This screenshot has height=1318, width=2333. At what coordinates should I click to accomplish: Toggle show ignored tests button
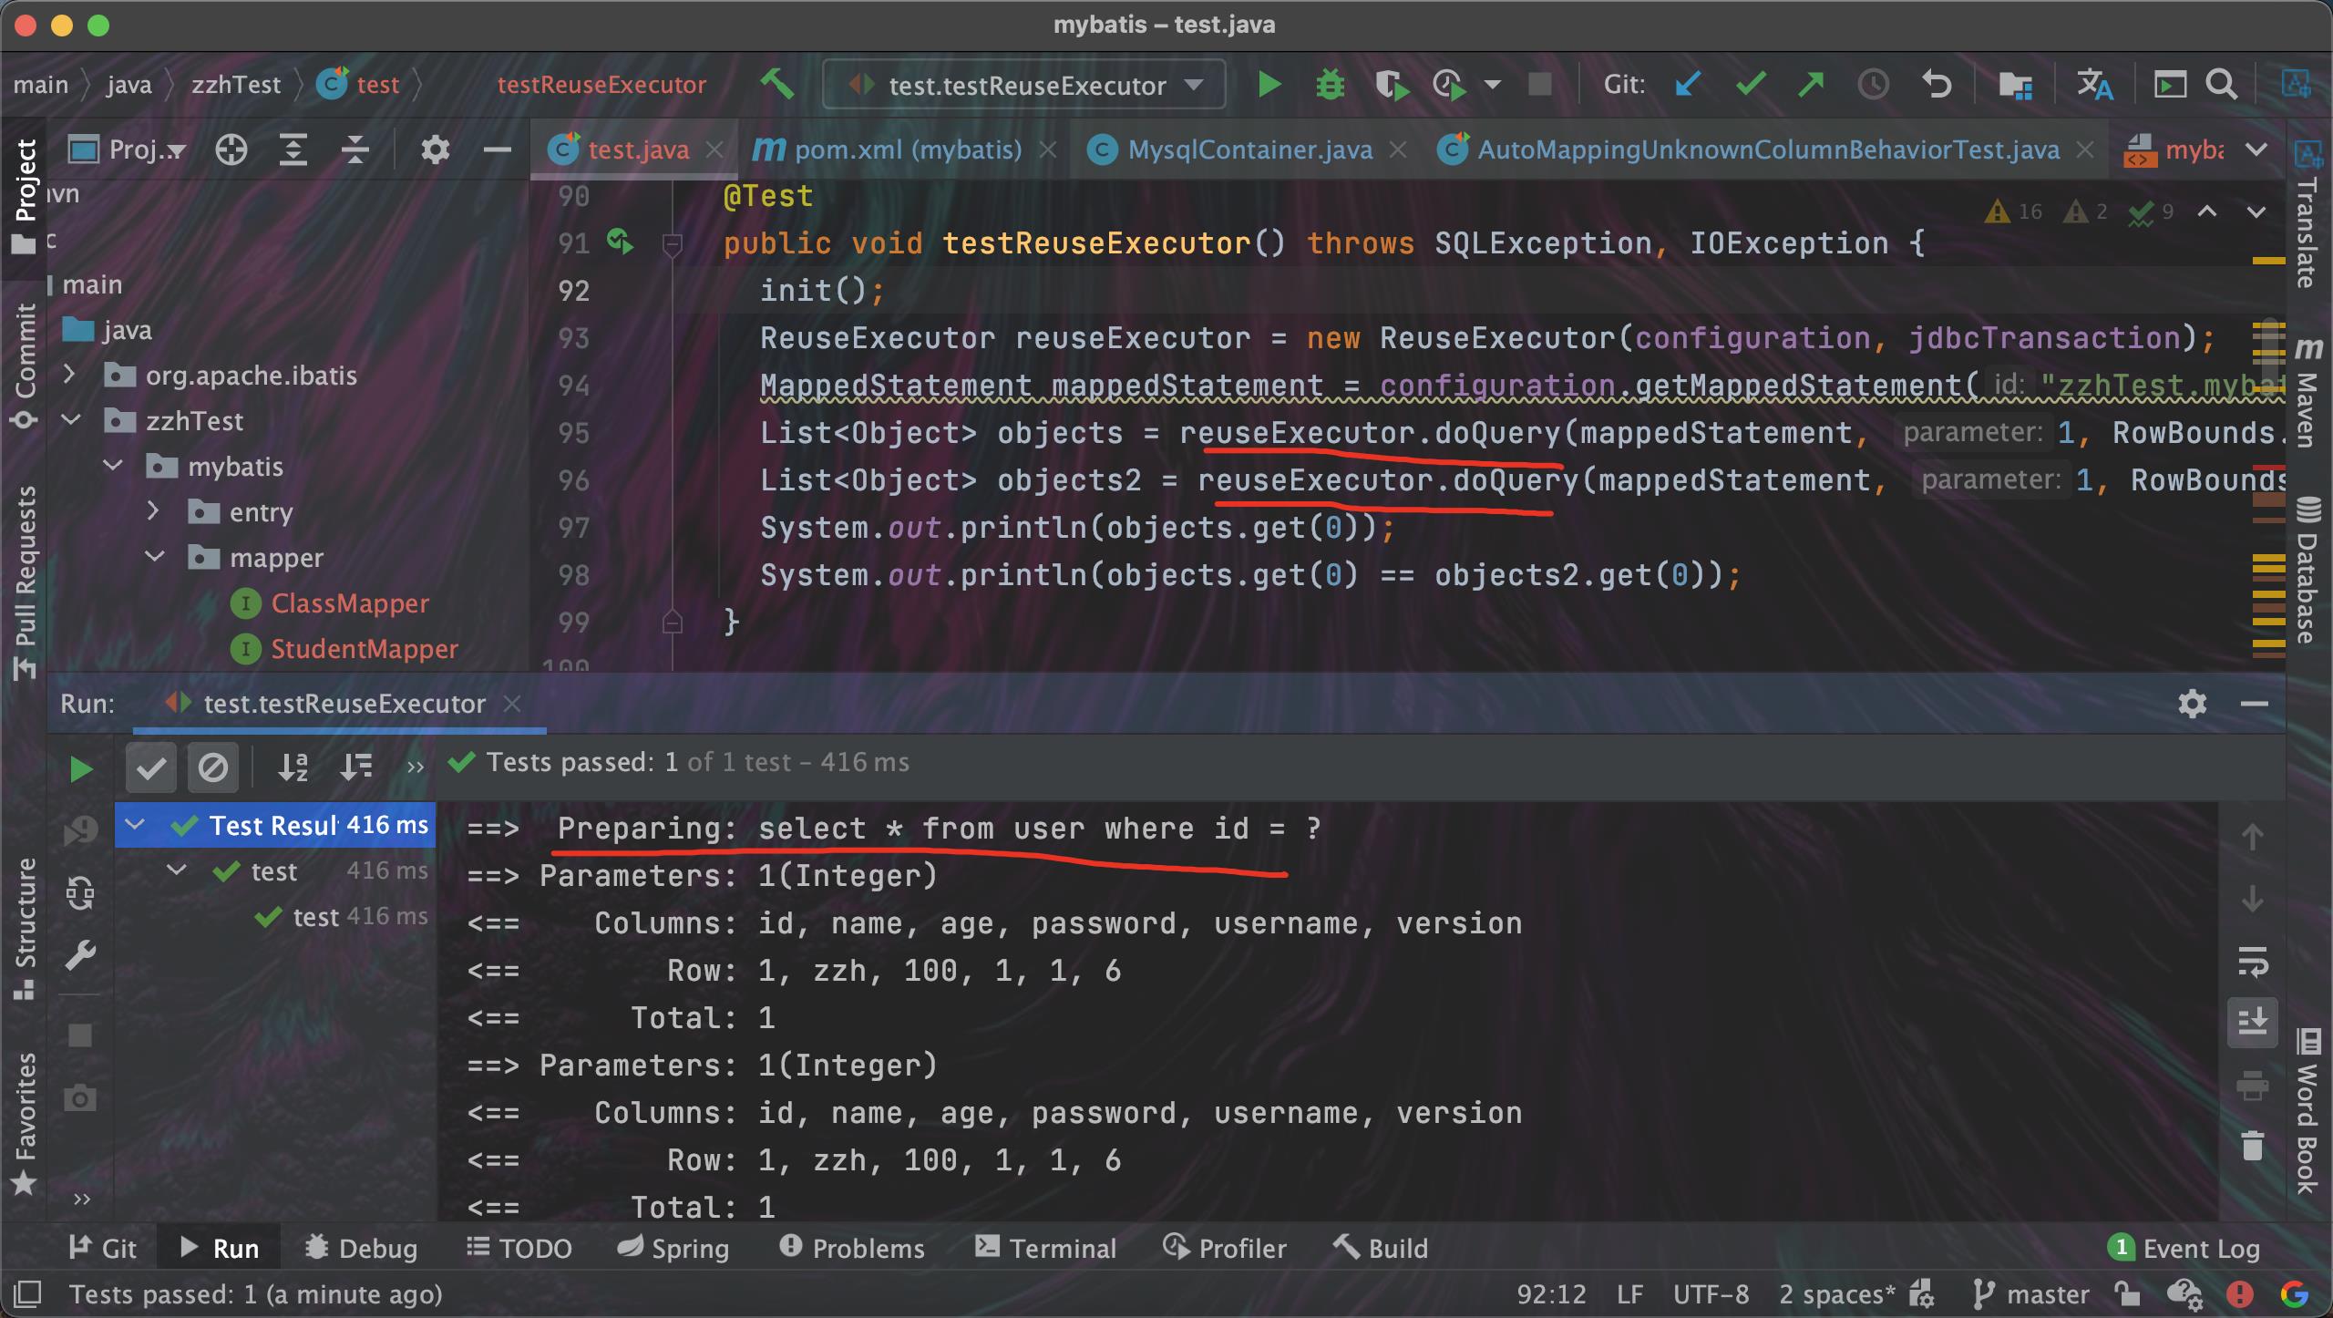point(213,767)
